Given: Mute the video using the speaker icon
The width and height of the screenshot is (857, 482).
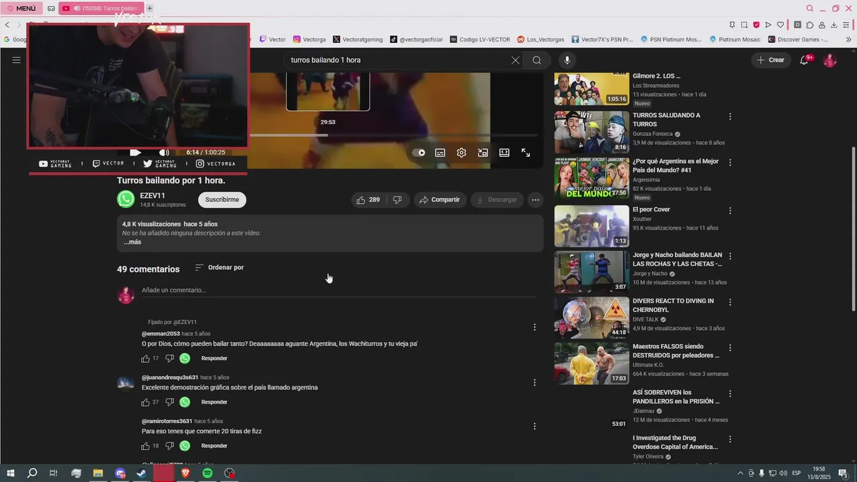Looking at the screenshot, I should point(164,153).
